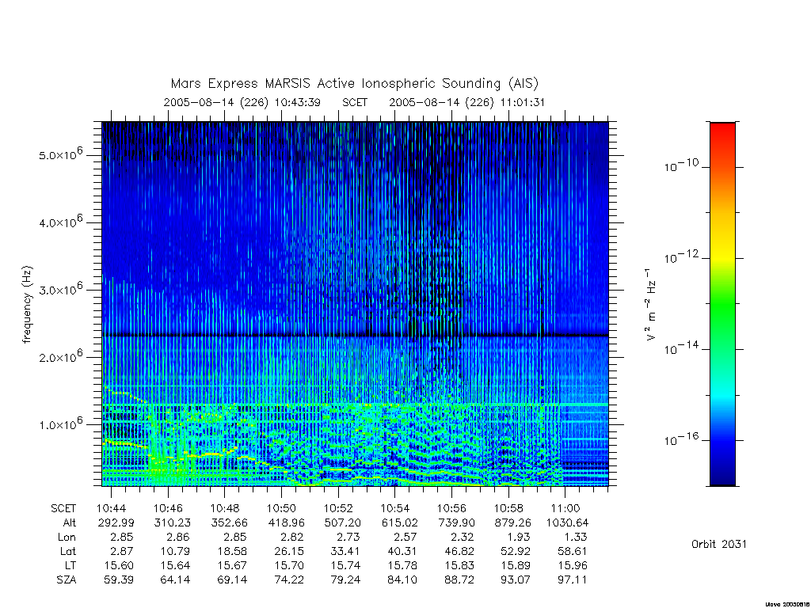Click the latitude value '10.79'
The height and width of the screenshot is (608, 811).
(x=175, y=552)
